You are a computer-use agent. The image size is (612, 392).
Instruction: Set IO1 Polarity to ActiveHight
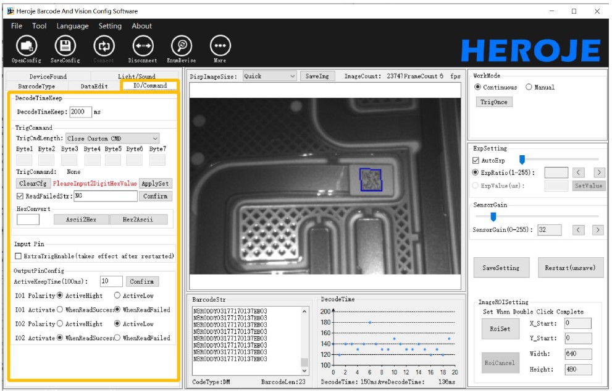pyautogui.click(x=60, y=296)
